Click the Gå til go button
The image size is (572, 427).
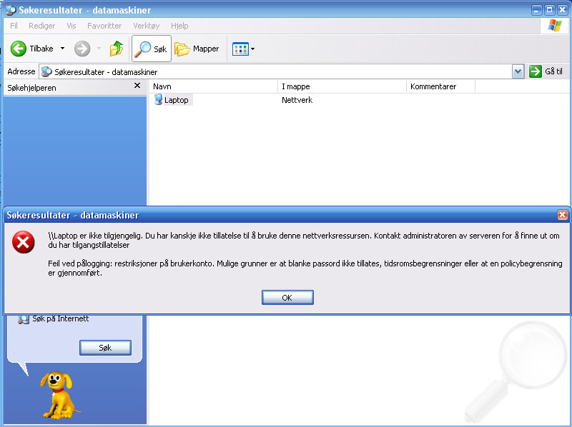(x=546, y=71)
